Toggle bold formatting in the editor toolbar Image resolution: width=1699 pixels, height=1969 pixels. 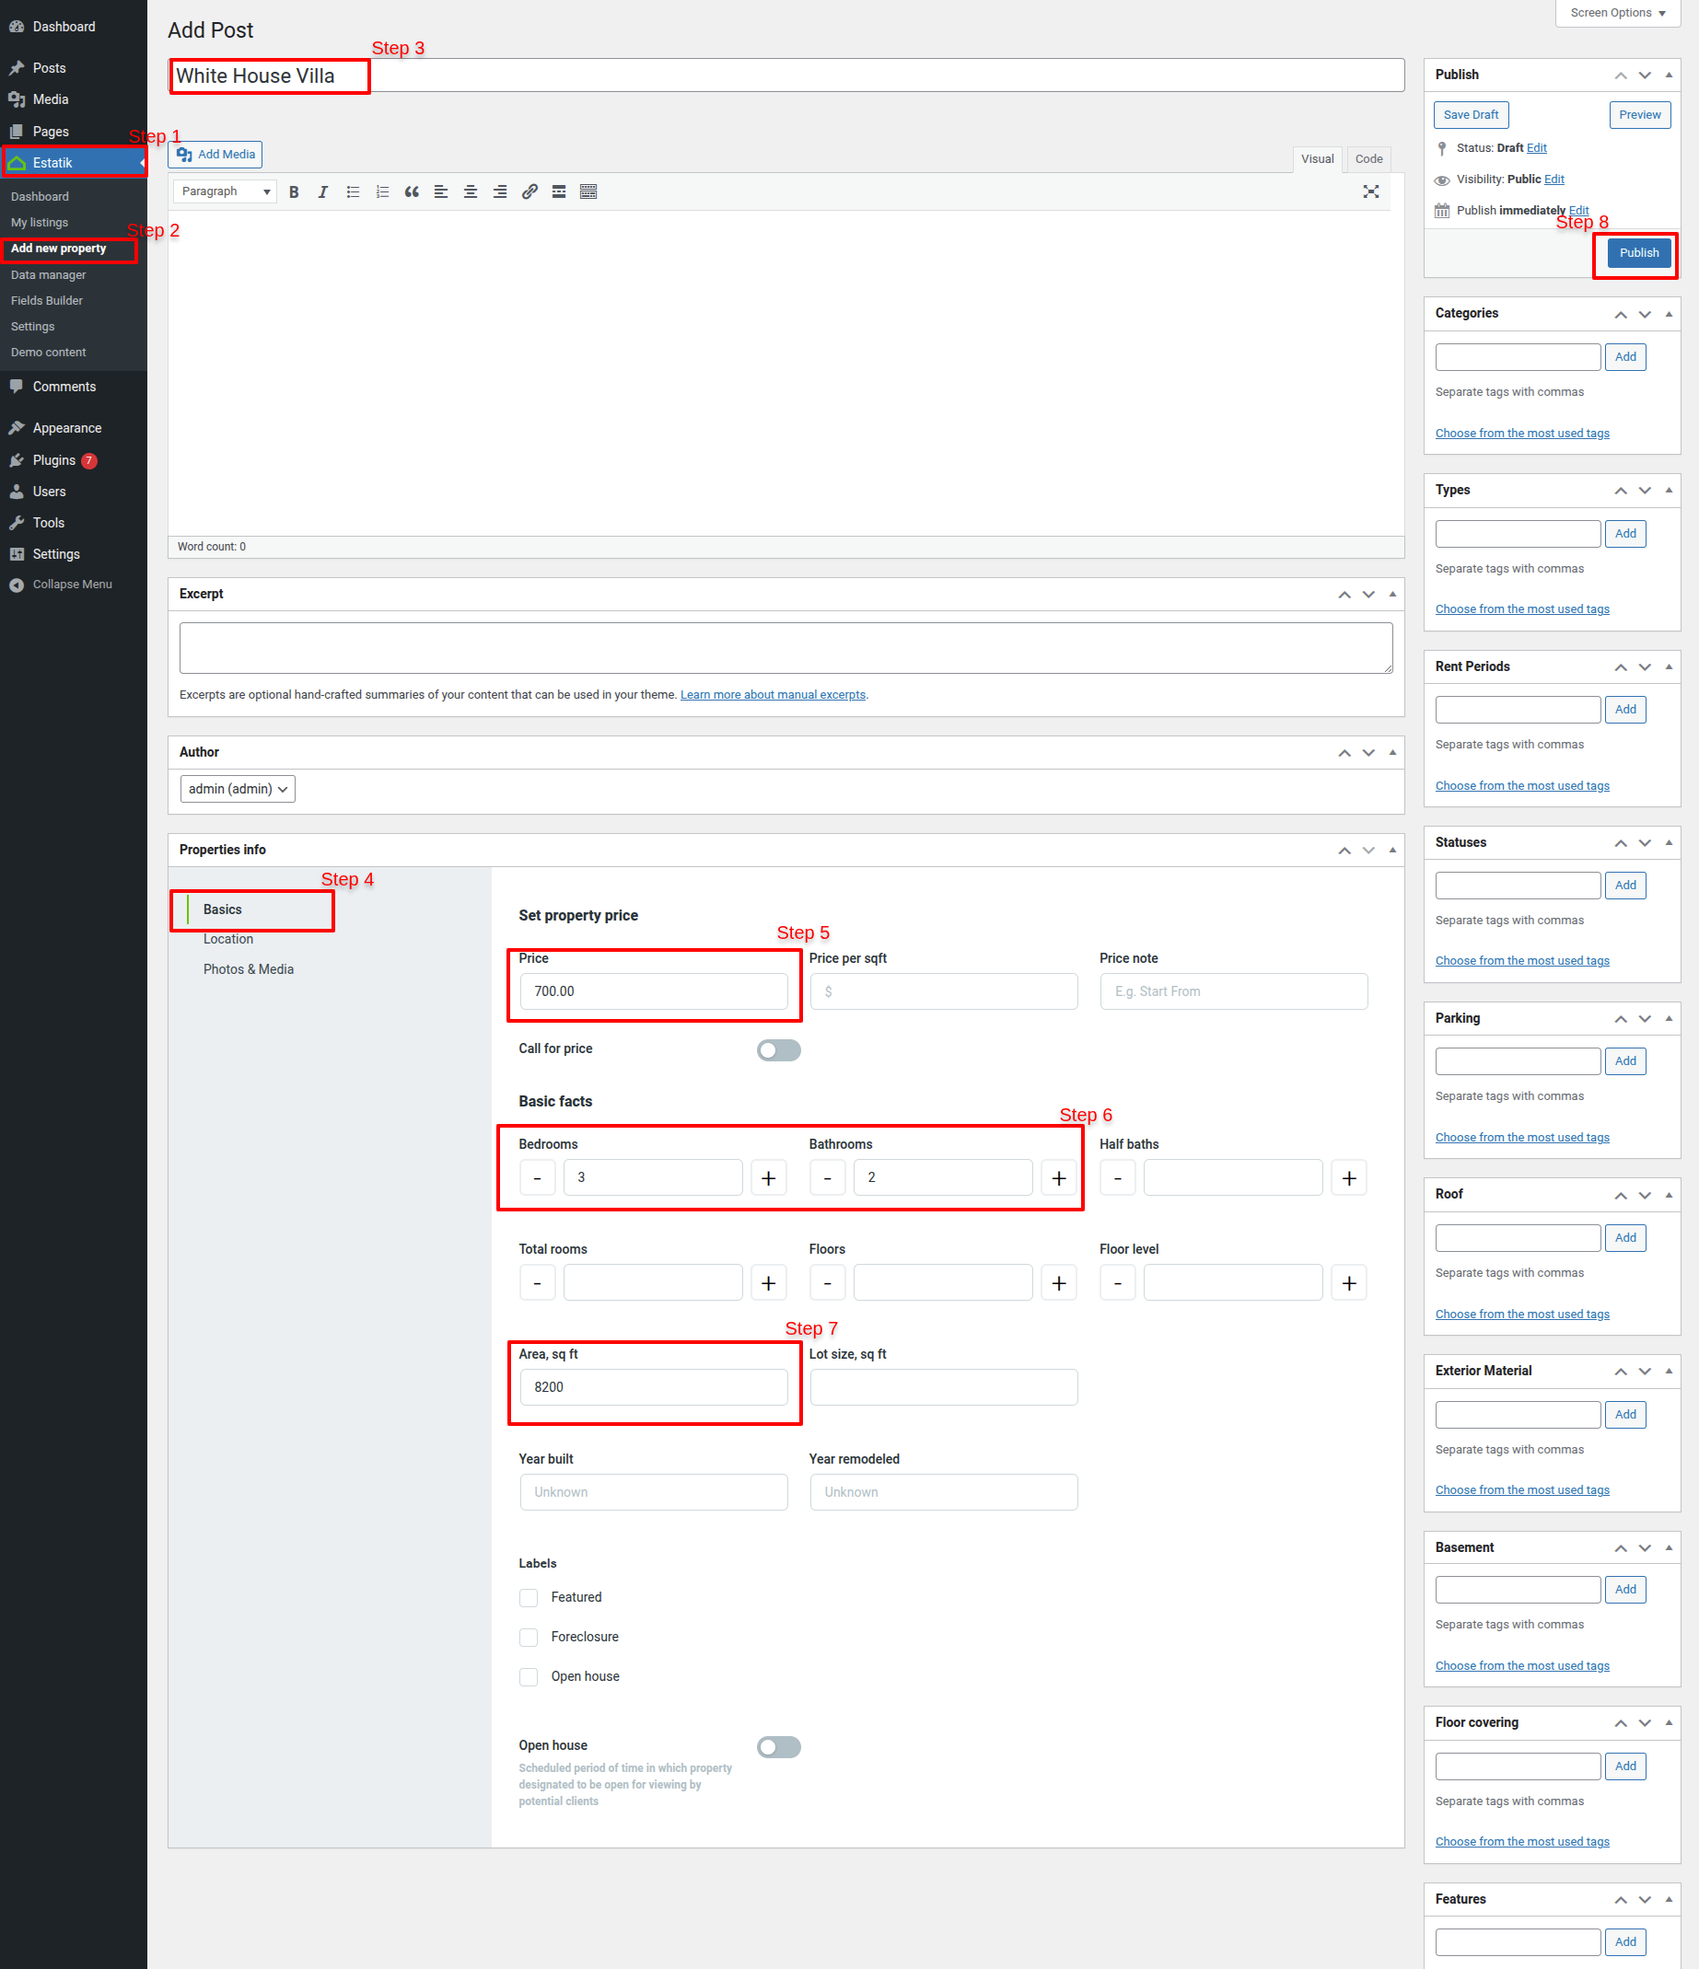pyautogui.click(x=294, y=192)
